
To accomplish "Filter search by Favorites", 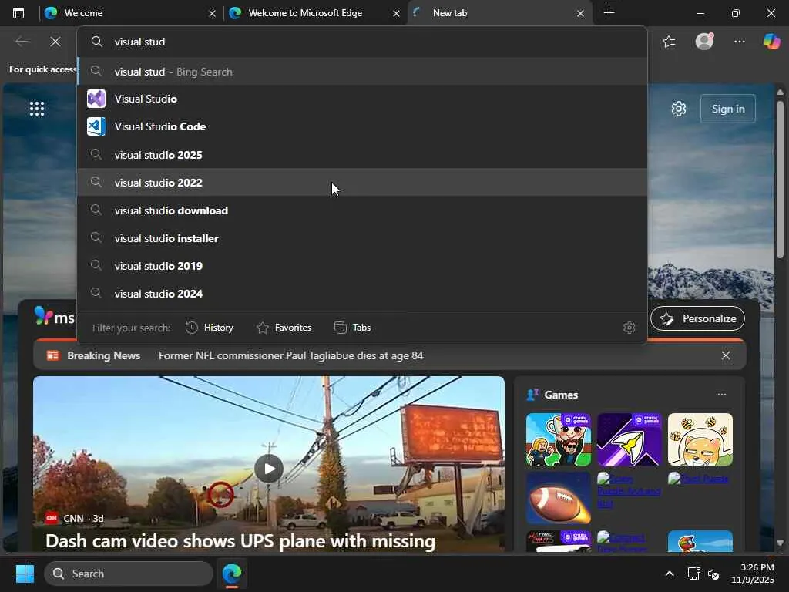I will click(284, 328).
